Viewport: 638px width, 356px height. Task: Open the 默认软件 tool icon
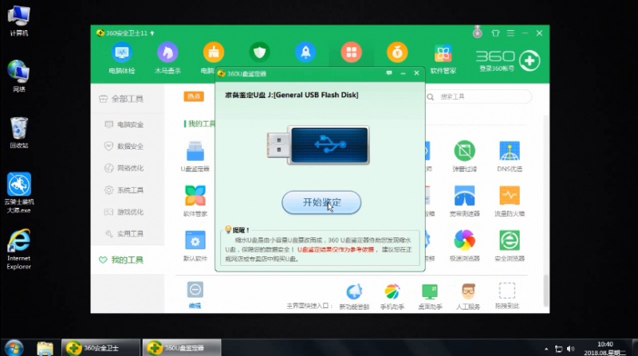point(195,245)
